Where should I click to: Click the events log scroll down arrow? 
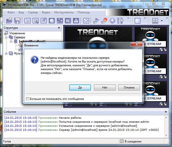tap(166, 135)
